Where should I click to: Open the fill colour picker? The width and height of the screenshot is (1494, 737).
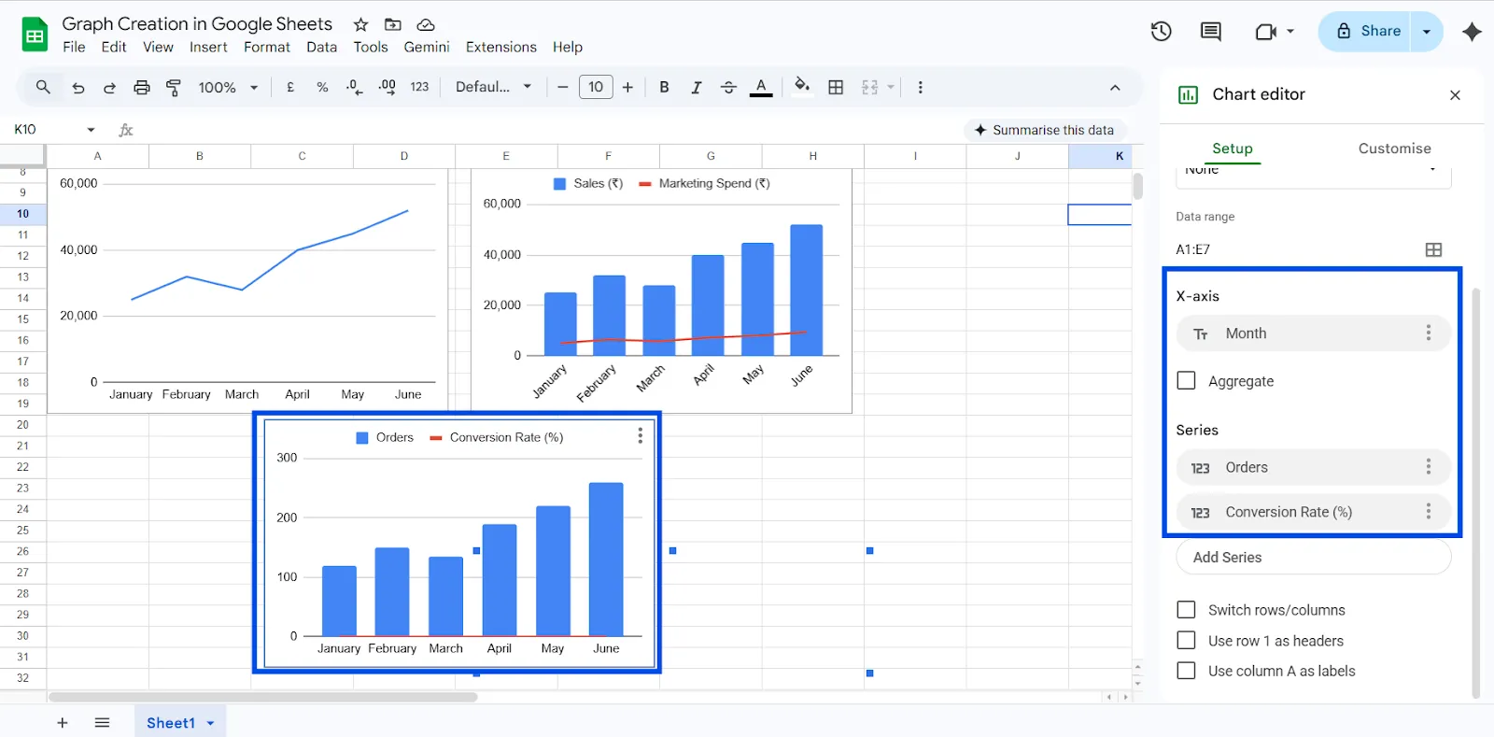coord(801,87)
